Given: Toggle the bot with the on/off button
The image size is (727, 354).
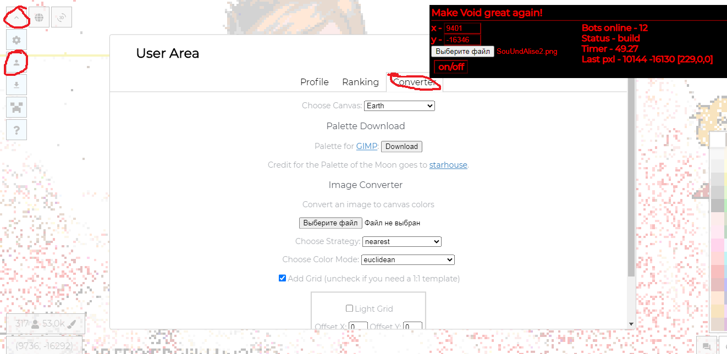Looking at the screenshot, I should pos(451,67).
